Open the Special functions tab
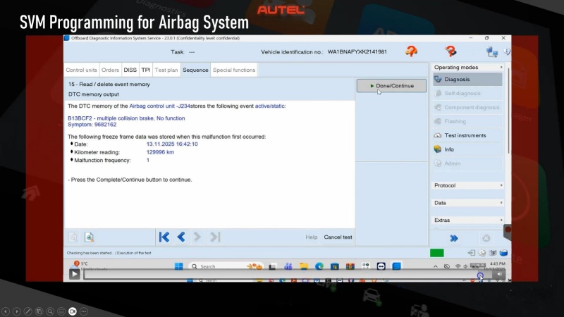 click(234, 70)
